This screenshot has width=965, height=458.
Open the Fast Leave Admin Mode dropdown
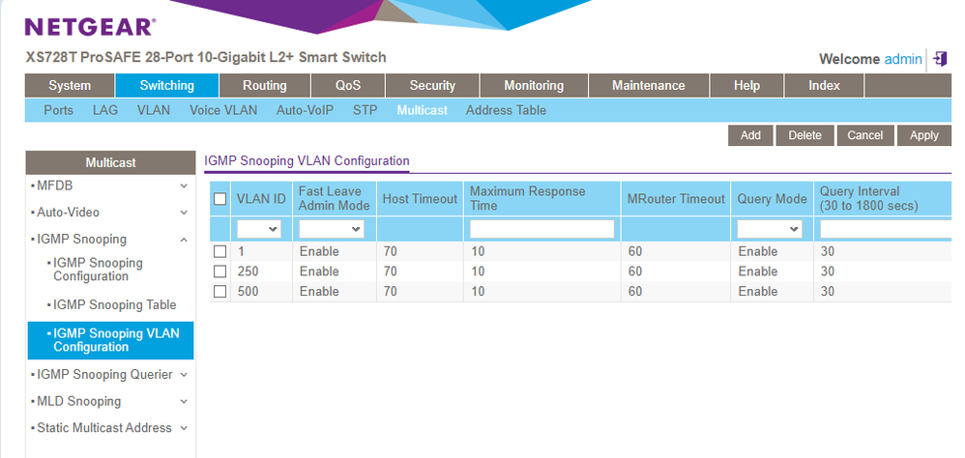click(331, 229)
